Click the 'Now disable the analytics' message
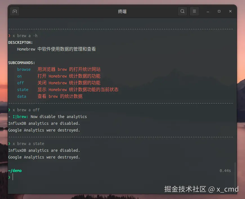The image size is (245, 199). pyautogui.click(x=59, y=117)
